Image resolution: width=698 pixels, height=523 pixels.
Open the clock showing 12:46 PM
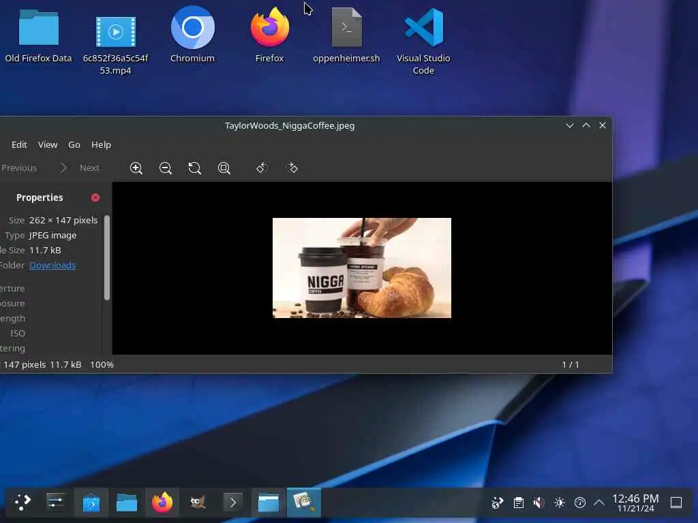pyautogui.click(x=635, y=503)
